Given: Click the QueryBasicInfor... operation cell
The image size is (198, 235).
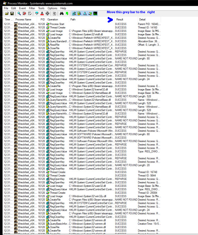Looking at the screenshot, I should 58,224.
